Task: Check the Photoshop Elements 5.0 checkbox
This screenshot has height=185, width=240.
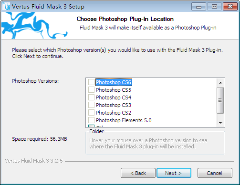Action: click(91, 120)
